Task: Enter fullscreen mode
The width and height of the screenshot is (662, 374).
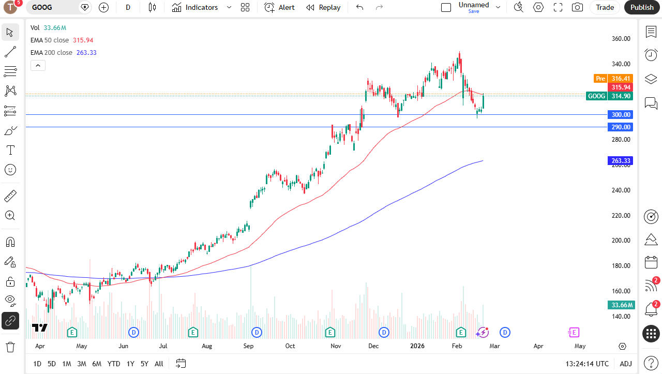Action: click(x=558, y=7)
